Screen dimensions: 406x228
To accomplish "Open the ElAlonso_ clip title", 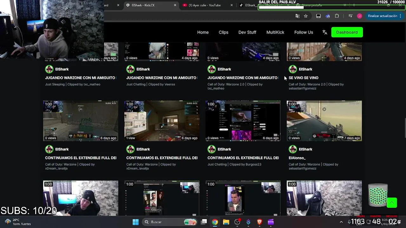I will pos(297,158).
